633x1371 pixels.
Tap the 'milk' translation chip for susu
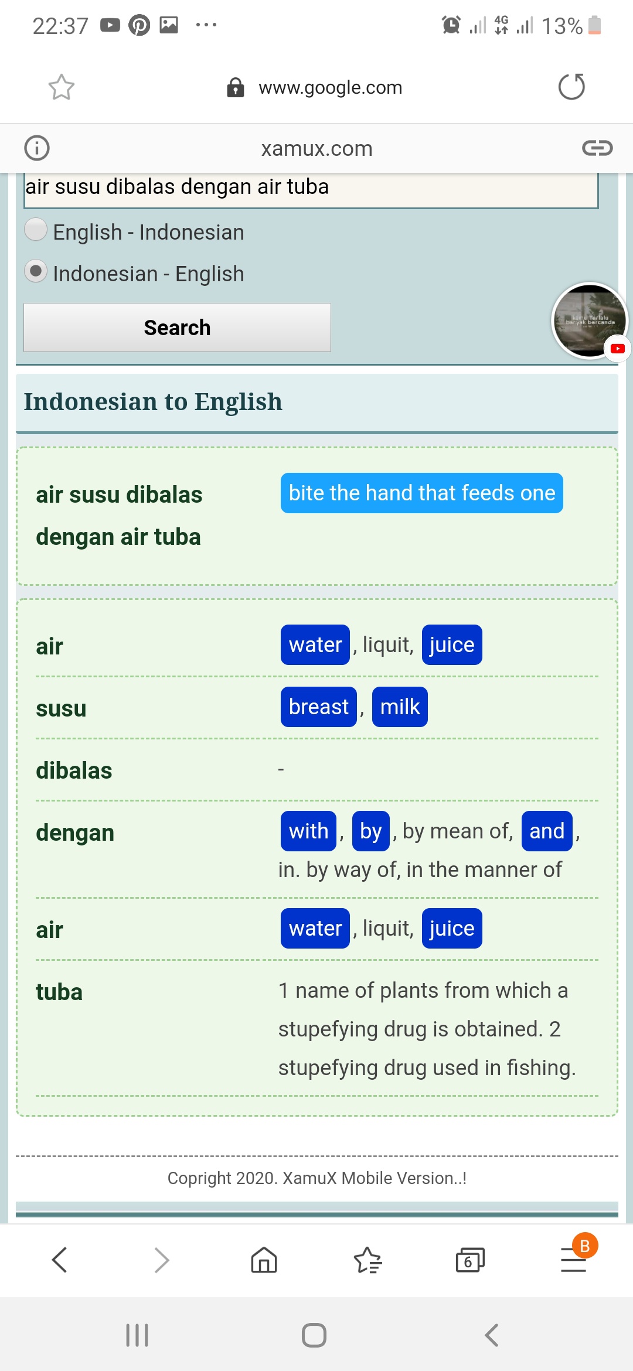coord(400,707)
